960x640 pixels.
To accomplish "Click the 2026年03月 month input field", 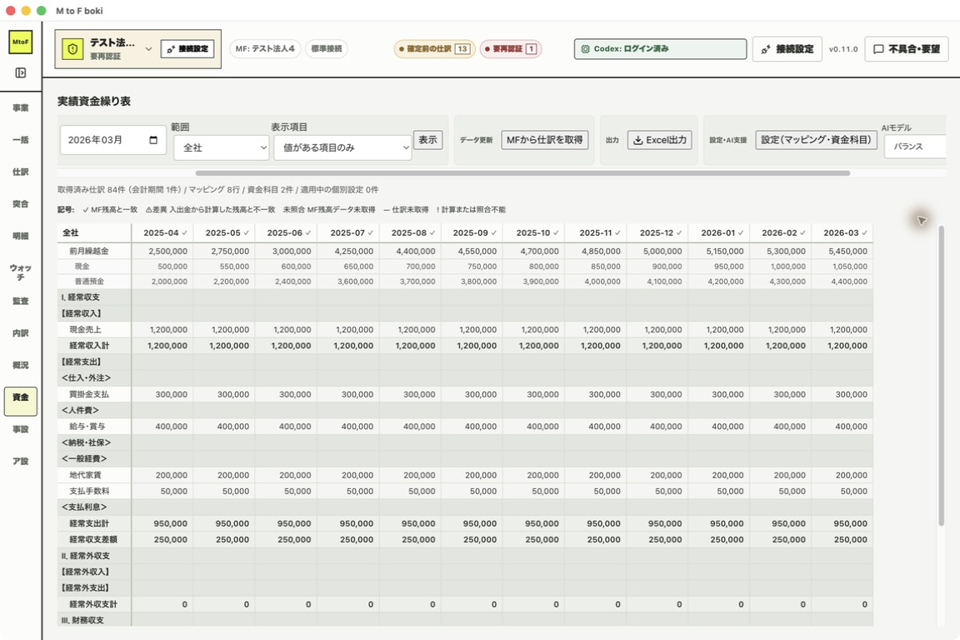I will click(x=113, y=140).
